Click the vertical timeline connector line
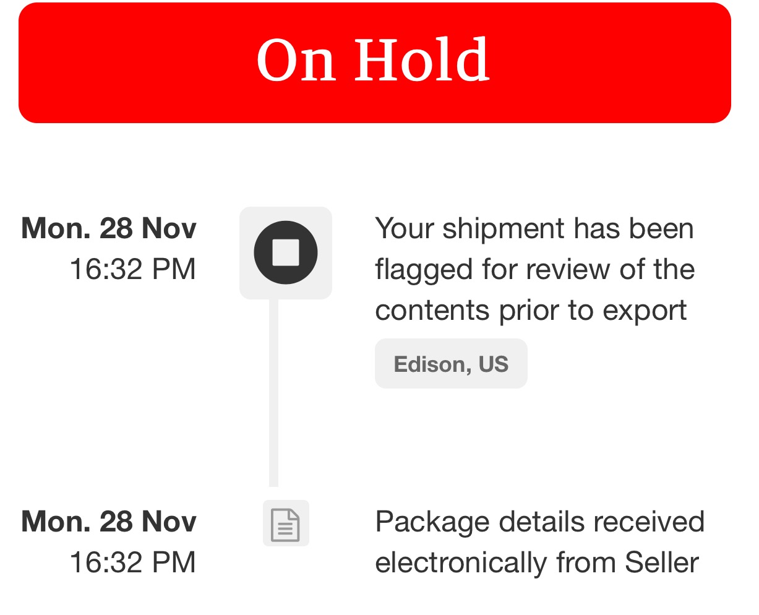The width and height of the screenshot is (759, 615). [x=273, y=393]
